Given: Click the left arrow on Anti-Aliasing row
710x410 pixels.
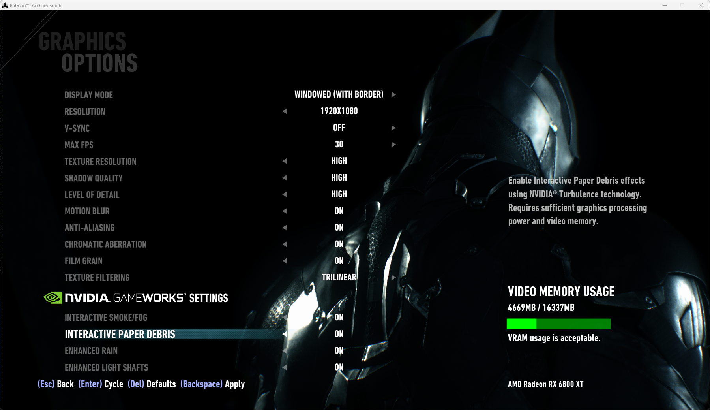Looking at the screenshot, I should (x=285, y=227).
